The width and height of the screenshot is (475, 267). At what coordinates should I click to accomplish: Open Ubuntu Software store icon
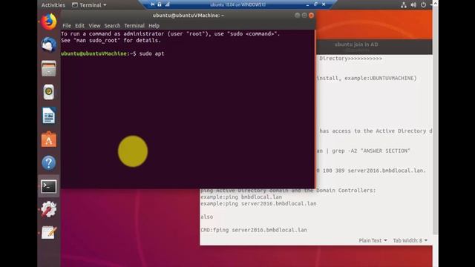coord(49,139)
